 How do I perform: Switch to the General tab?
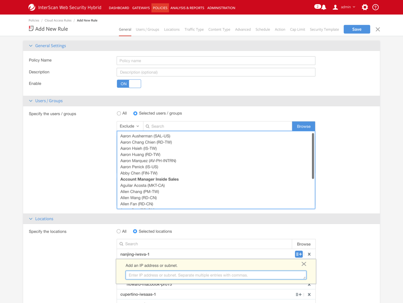[125, 30]
